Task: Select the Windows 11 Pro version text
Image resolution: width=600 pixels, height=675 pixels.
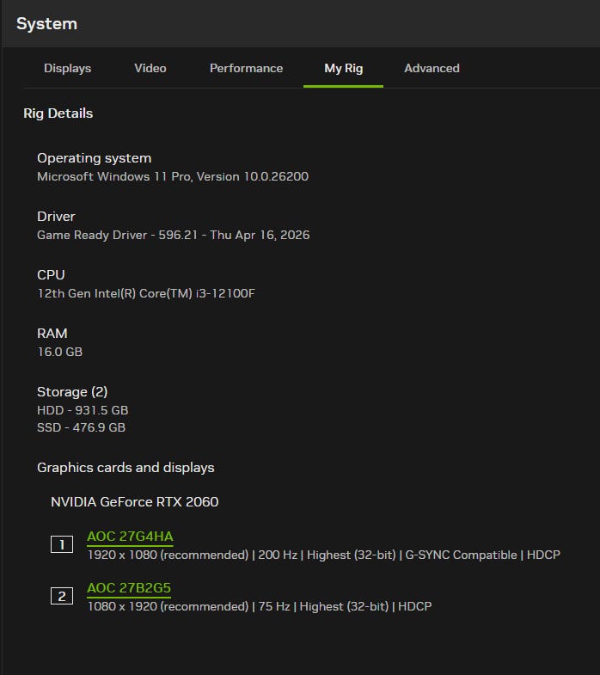Action: [173, 176]
